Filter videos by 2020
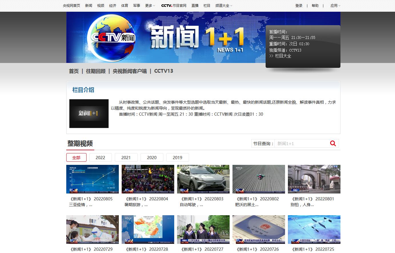 pyautogui.click(x=152, y=157)
